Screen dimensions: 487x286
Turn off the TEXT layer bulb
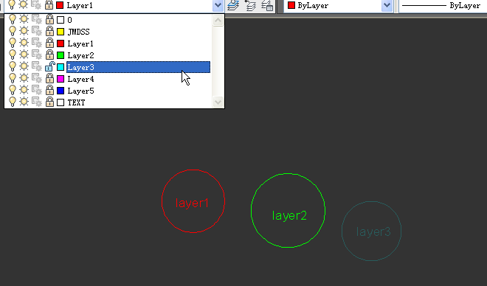pyautogui.click(x=12, y=102)
